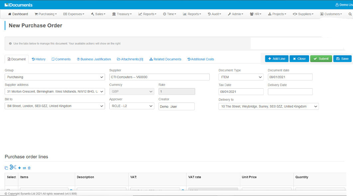Expand the Group dropdown showing Purchasing
The image size is (353, 196).
(x=55, y=77)
